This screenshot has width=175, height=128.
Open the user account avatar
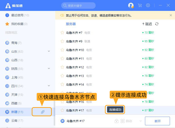(x=131, y=5)
